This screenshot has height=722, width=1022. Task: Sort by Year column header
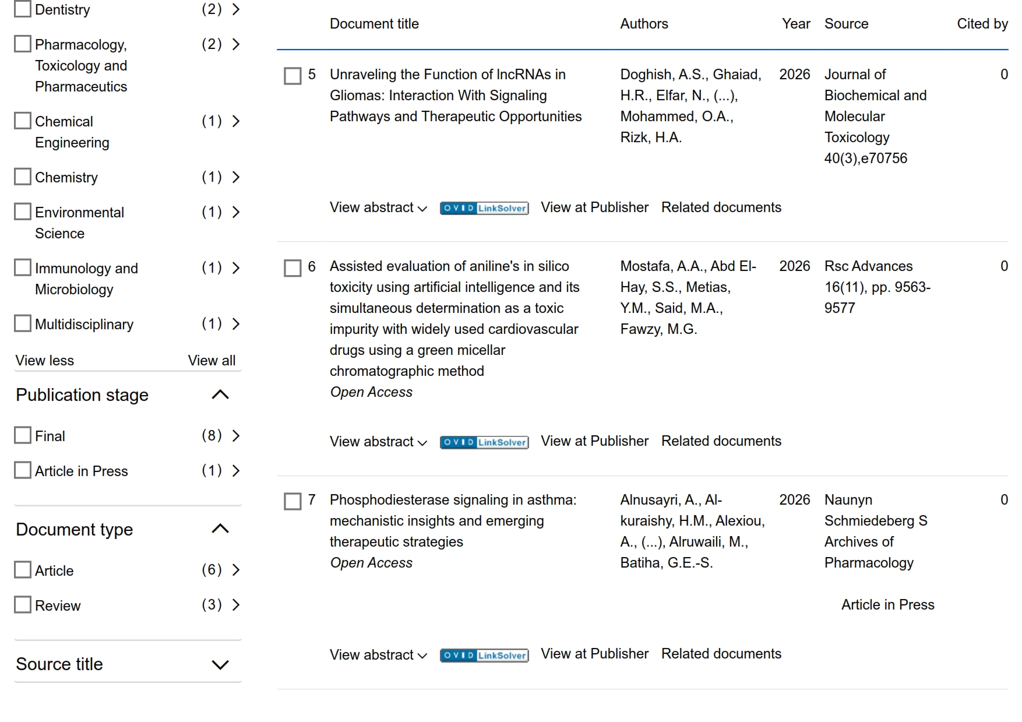(x=795, y=24)
